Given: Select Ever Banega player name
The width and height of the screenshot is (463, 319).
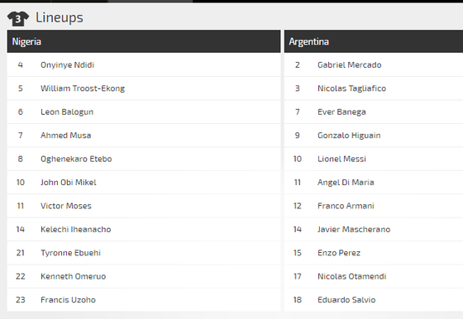Looking at the screenshot, I should [341, 112].
